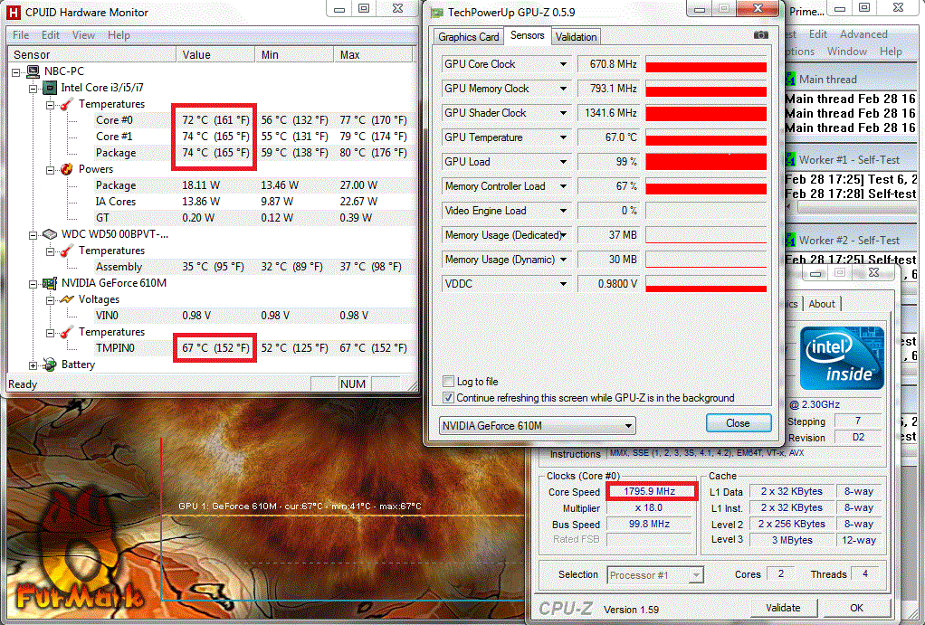Click the Validate button in CPU-Z
925x625 pixels.
(784, 607)
